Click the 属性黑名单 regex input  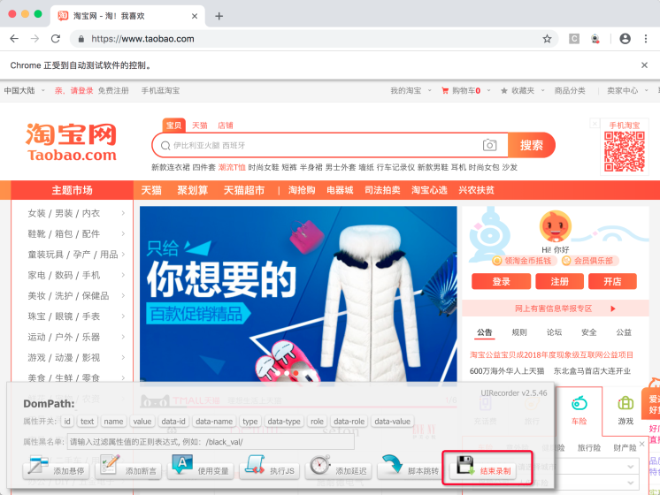211,442
